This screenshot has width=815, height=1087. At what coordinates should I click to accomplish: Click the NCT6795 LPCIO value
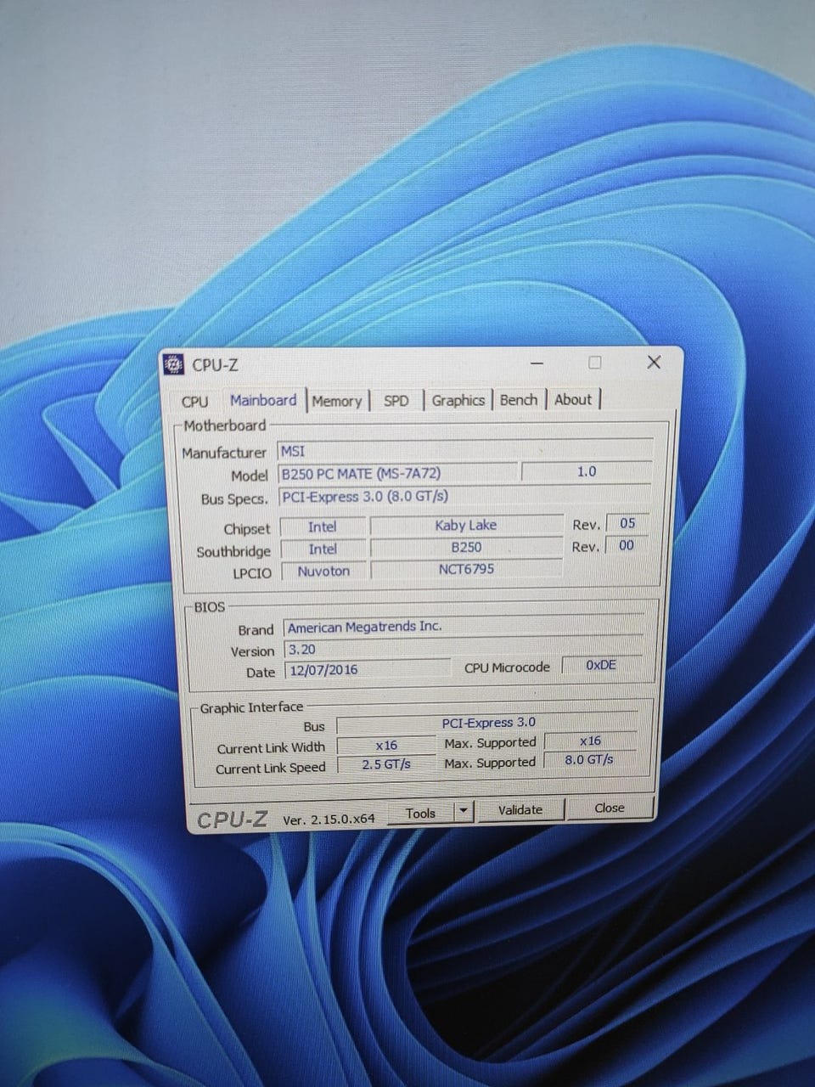pyautogui.click(x=466, y=569)
